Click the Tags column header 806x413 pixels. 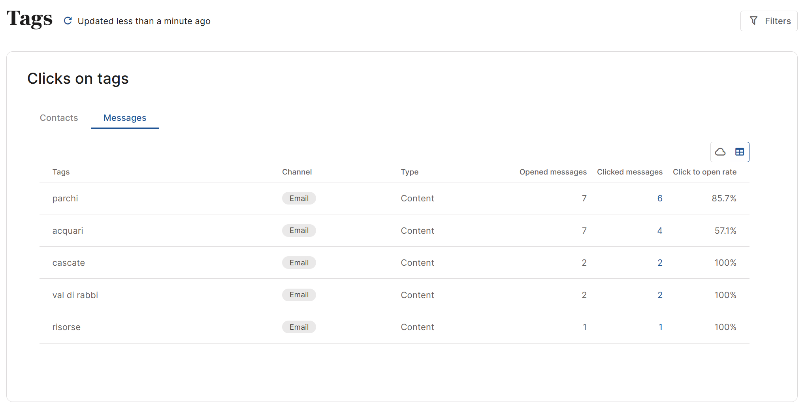[61, 172]
